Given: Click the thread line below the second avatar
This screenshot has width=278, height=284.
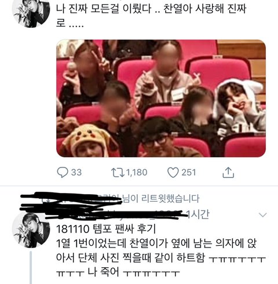Looking at the screenshot, I should point(31,268).
